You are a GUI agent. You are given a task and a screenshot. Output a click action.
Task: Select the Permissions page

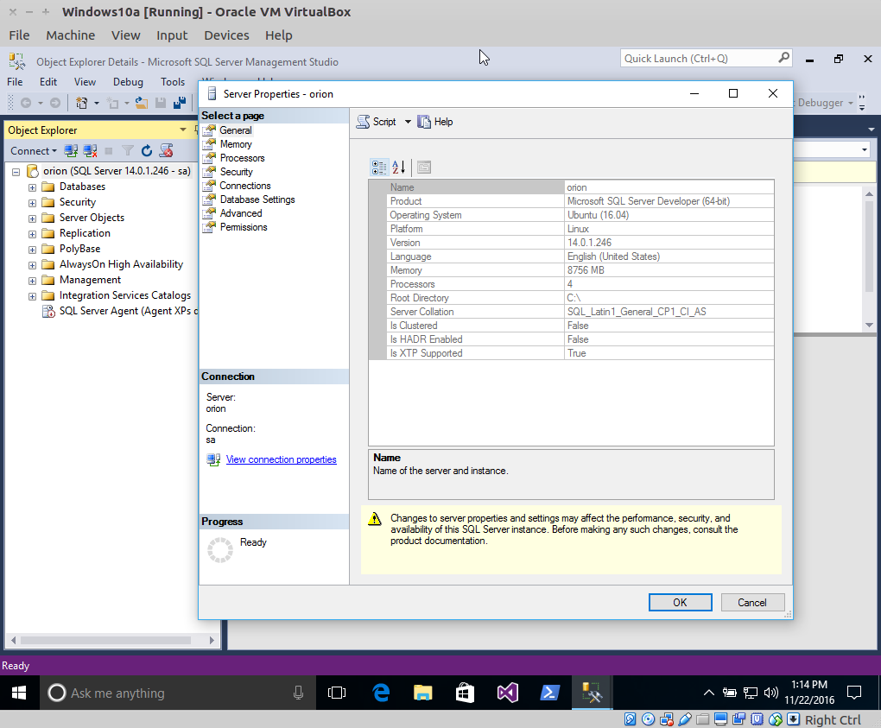tap(244, 227)
